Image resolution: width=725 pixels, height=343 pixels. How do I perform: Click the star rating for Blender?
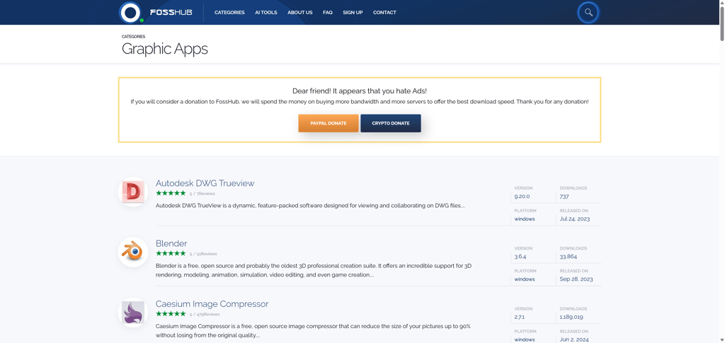171,253
